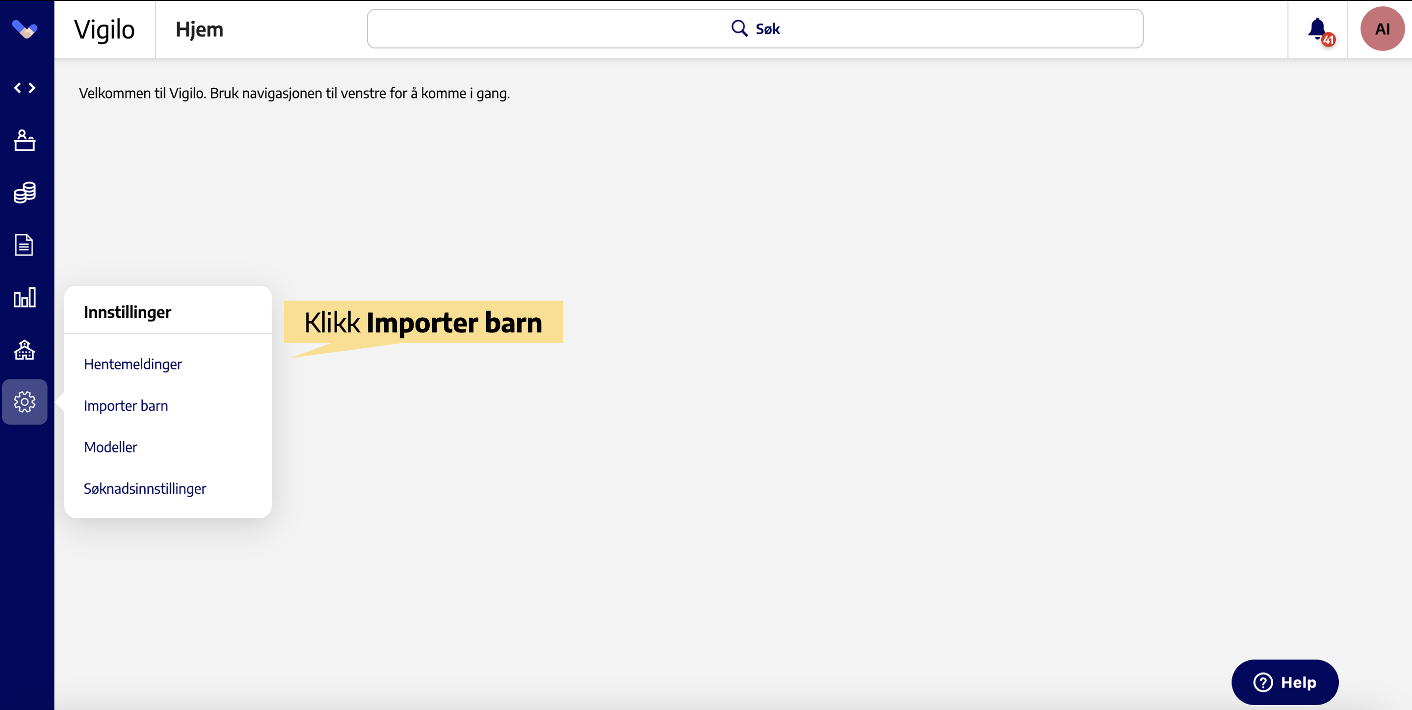Open the notifications bell with 41 badge

pos(1317,29)
